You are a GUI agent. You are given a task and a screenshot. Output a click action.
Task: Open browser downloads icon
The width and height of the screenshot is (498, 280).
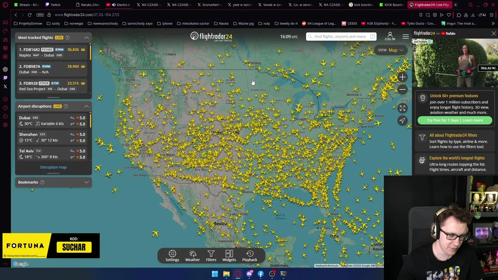coord(473,15)
